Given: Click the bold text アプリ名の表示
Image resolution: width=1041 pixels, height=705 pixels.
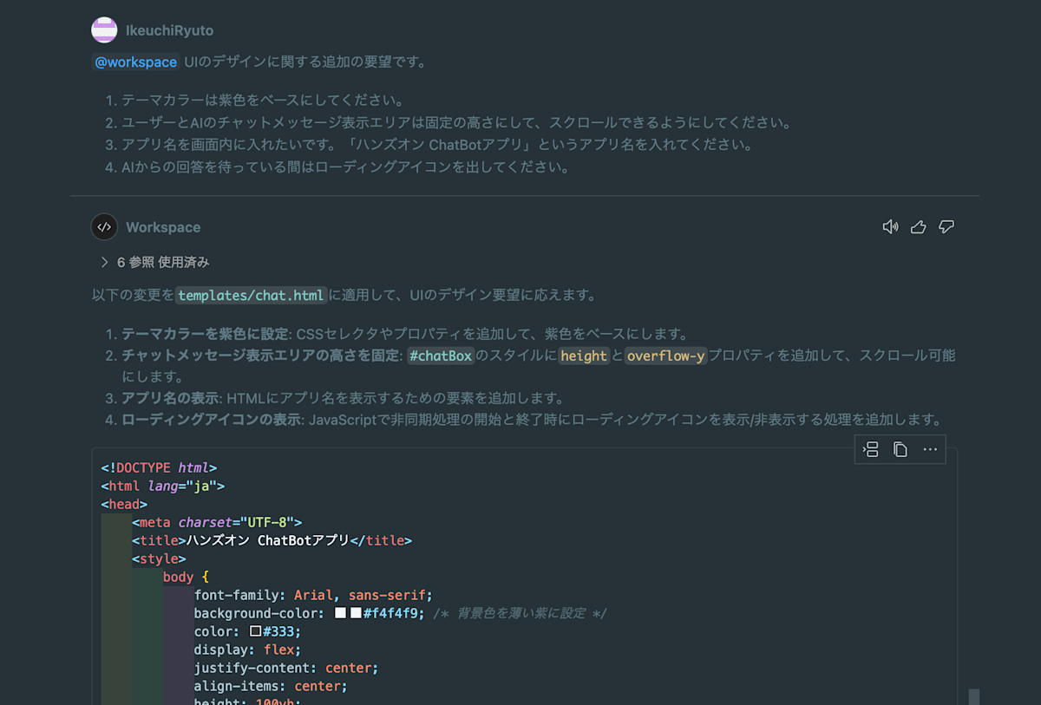Looking at the screenshot, I should 170,399.
